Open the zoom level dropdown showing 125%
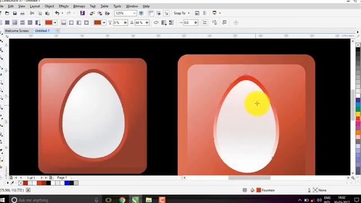Viewport: 361px width, 203px height. pos(134,14)
